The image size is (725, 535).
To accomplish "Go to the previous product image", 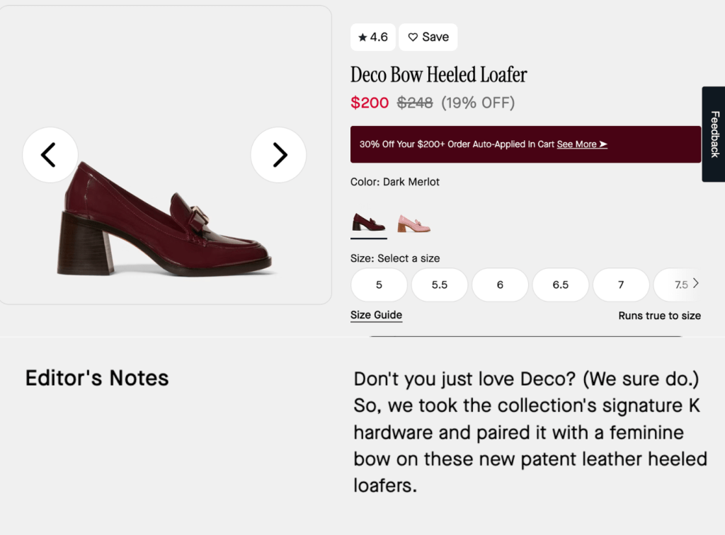I will click(50, 154).
